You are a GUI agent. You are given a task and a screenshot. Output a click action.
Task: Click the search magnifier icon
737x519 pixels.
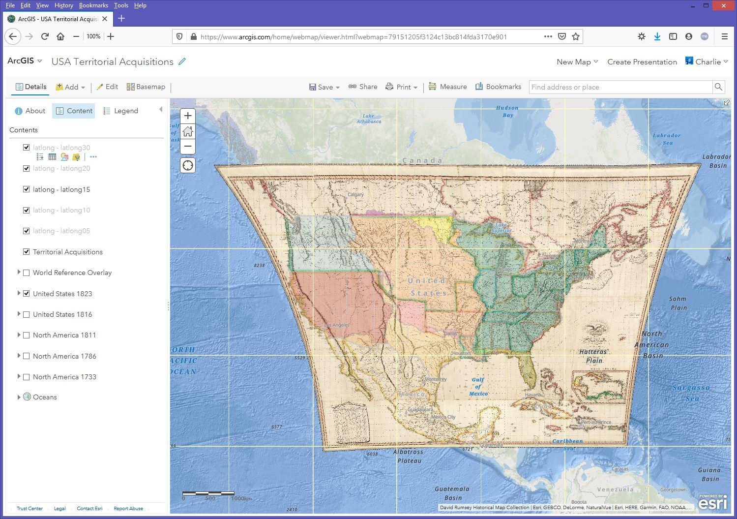click(718, 87)
